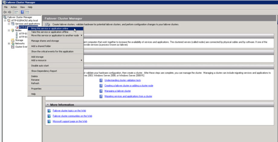
Task: Collapse the Nodes tree branch
Action: [9, 30]
